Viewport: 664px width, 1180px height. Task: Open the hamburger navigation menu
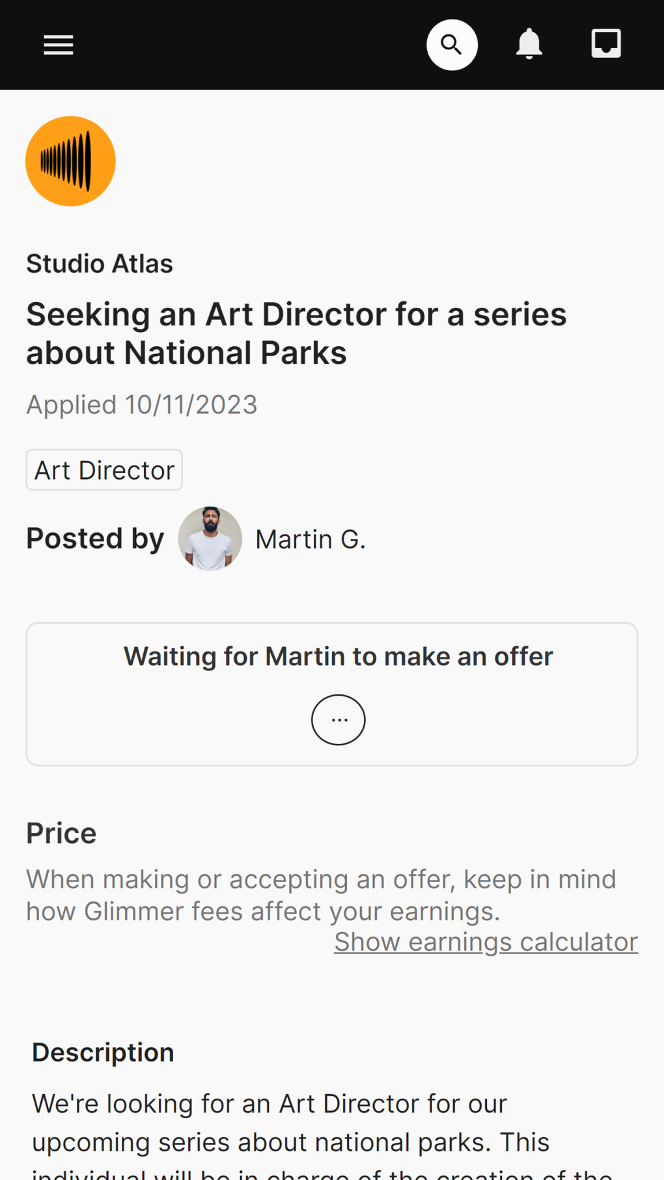pyautogui.click(x=59, y=45)
